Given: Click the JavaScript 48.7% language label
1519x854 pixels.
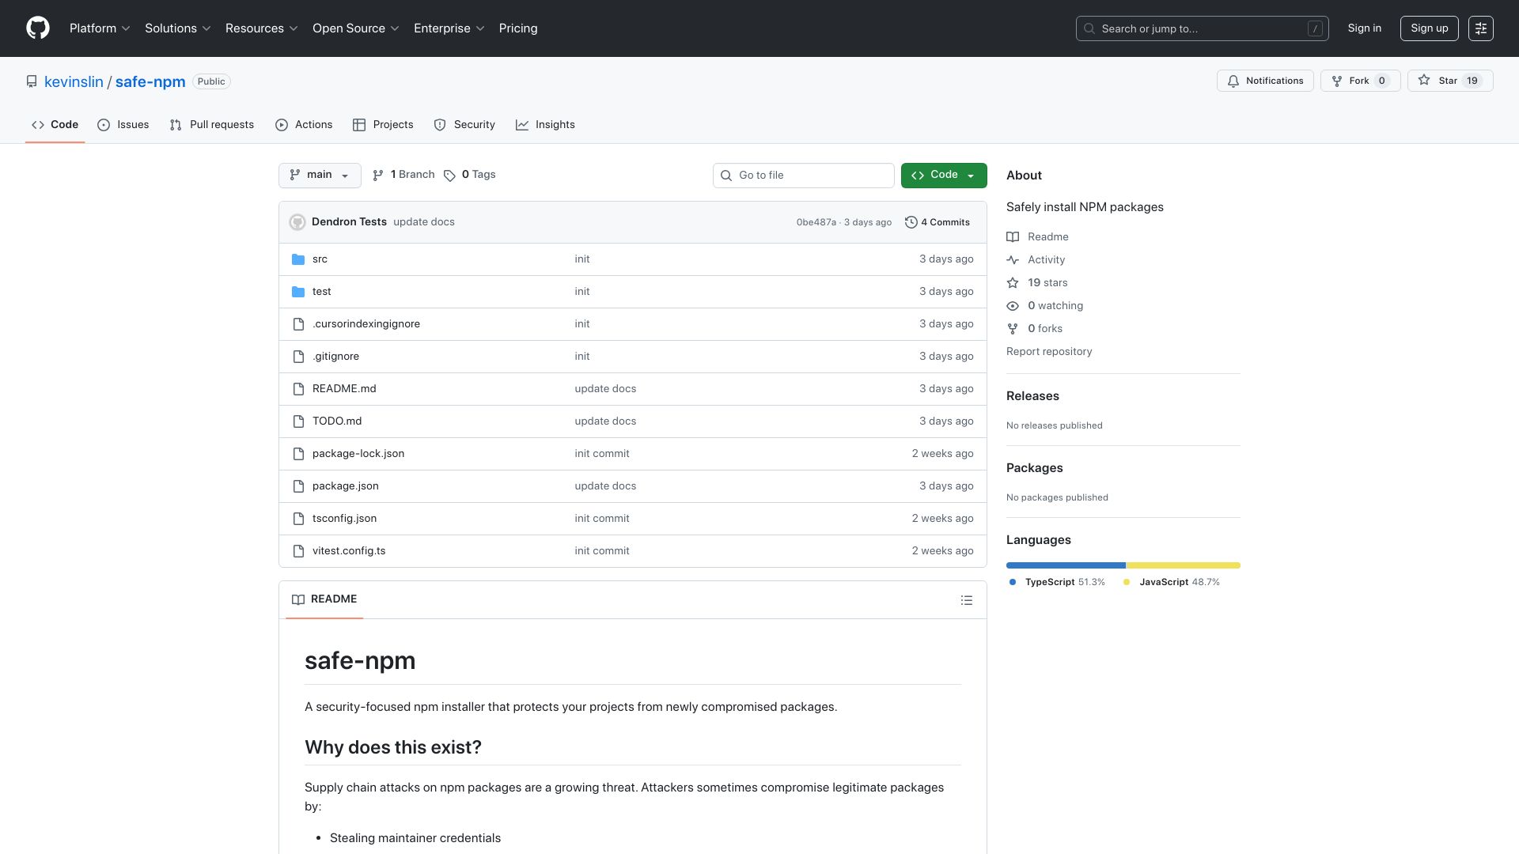Looking at the screenshot, I should coord(1172,582).
